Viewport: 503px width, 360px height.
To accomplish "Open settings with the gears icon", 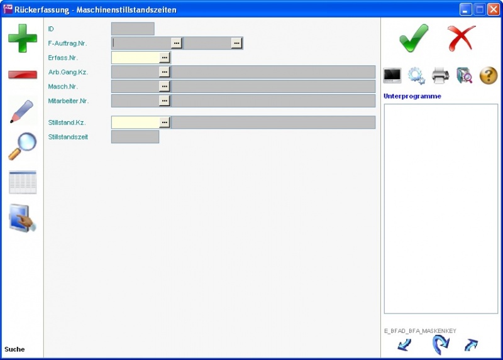I will point(416,75).
